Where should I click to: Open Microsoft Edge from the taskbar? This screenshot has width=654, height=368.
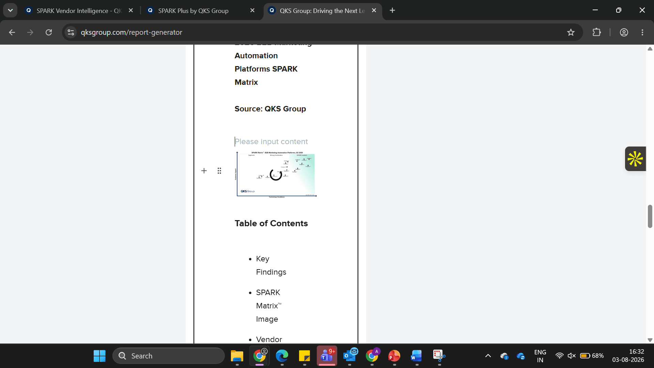click(282, 356)
